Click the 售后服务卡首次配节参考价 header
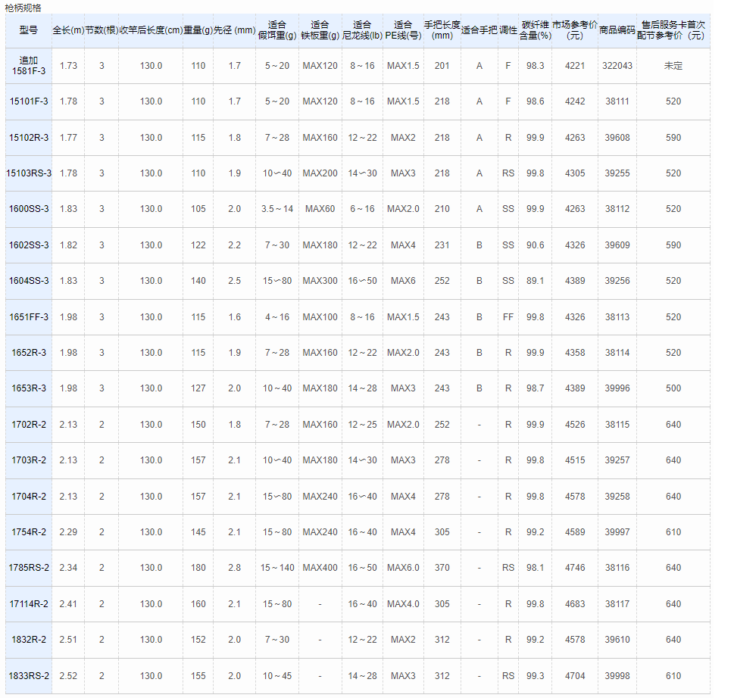Viewport: 734px width, 698px height. [673, 30]
